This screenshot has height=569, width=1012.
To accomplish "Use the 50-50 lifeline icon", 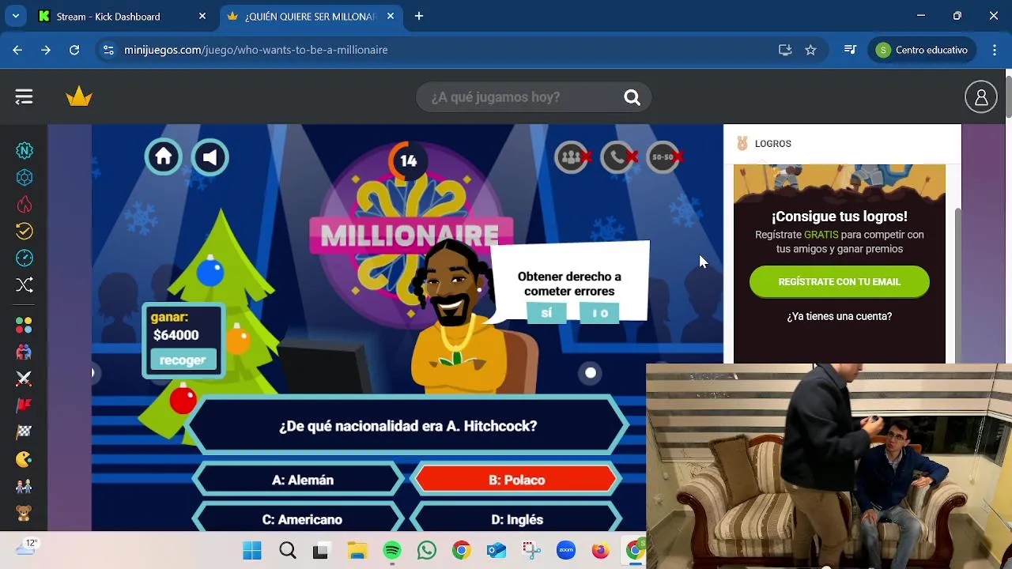I will tap(663, 157).
